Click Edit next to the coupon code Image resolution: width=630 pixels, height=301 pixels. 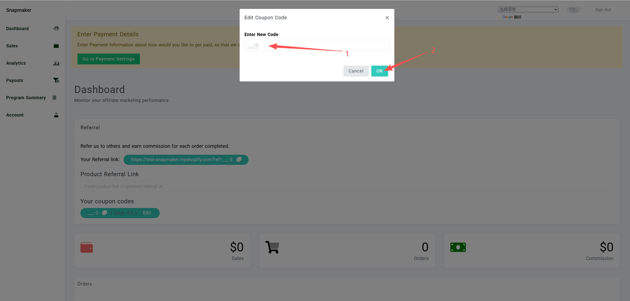click(x=147, y=213)
